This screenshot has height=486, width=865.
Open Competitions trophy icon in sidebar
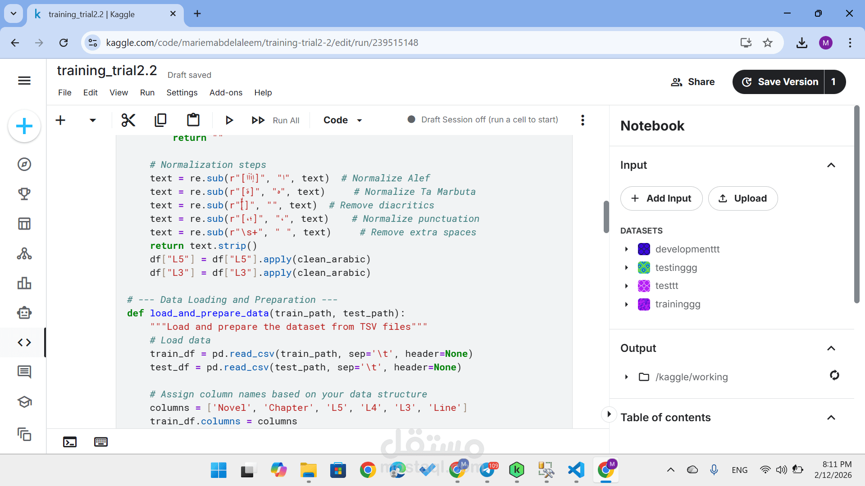pyautogui.click(x=24, y=194)
